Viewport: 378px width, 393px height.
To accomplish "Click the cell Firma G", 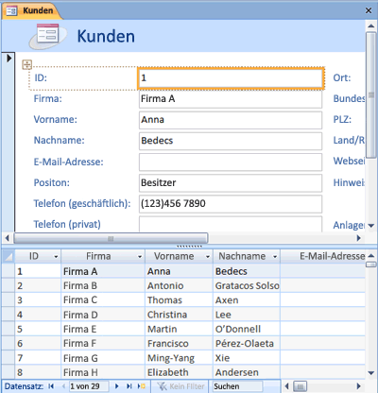I will [103, 358].
